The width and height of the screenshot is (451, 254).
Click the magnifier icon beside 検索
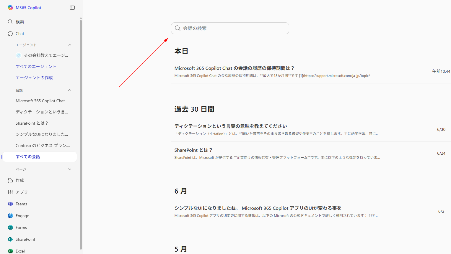pyautogui.click(x=10, y=22)
